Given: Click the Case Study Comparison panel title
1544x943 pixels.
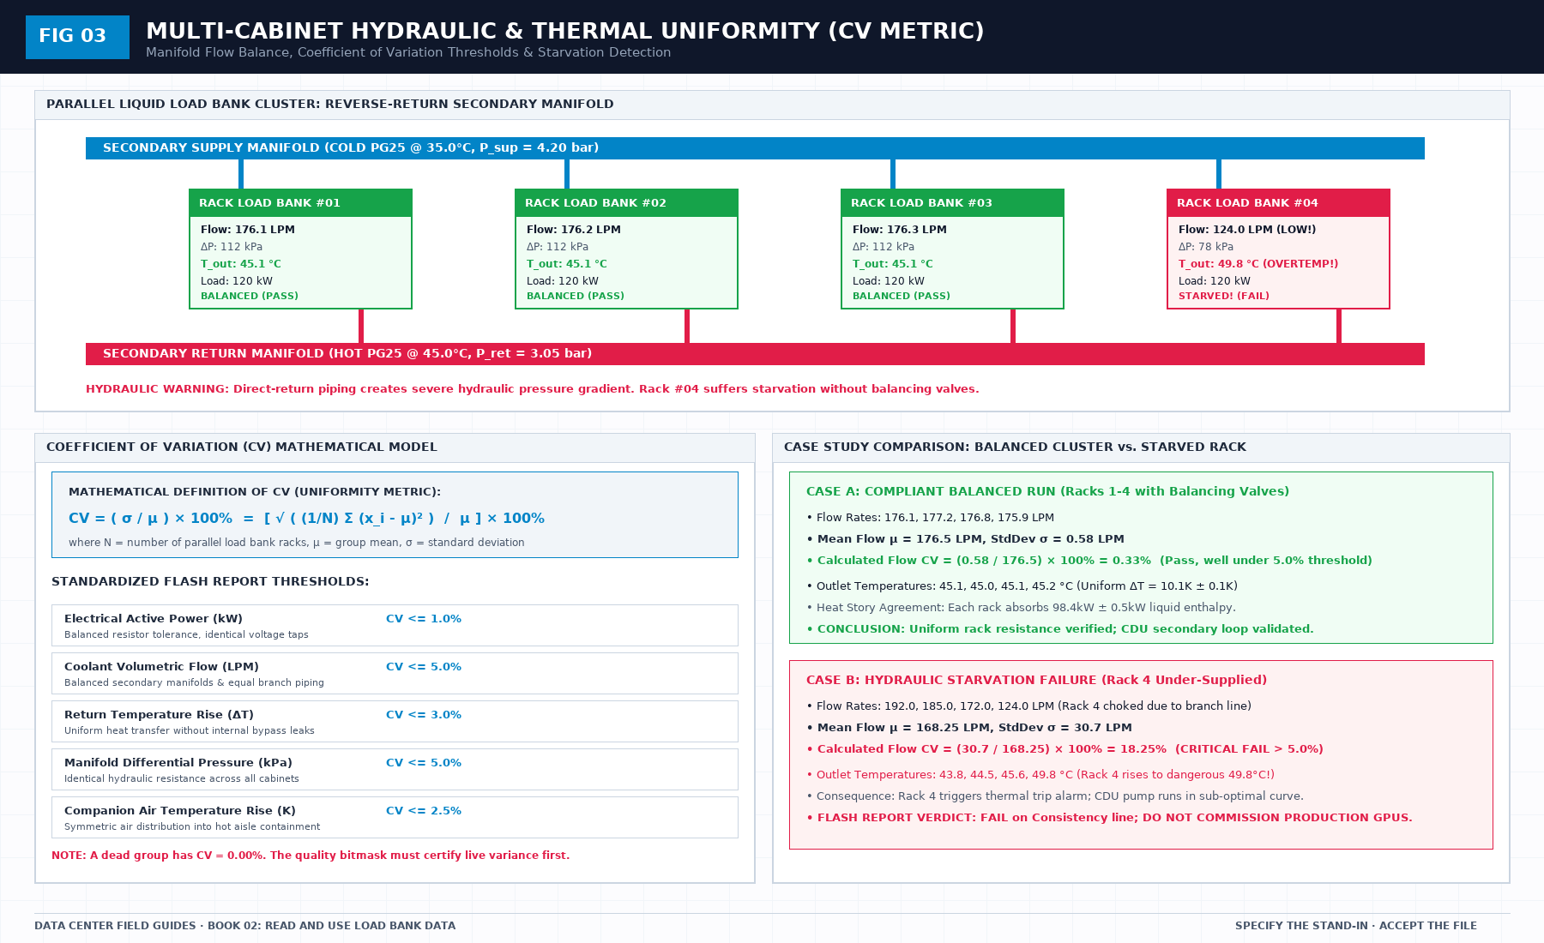Looking at the screenshot, I should pyautogui.click(x=1015, y=447).
